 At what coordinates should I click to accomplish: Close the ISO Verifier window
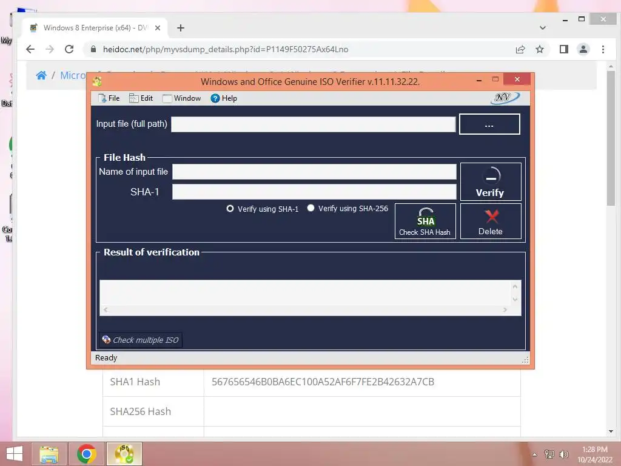(x=517, y=79)
